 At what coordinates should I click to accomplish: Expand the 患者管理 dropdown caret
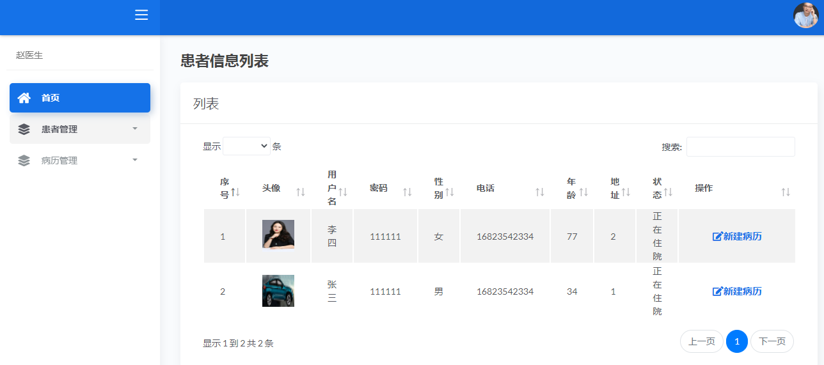[134, 128]
